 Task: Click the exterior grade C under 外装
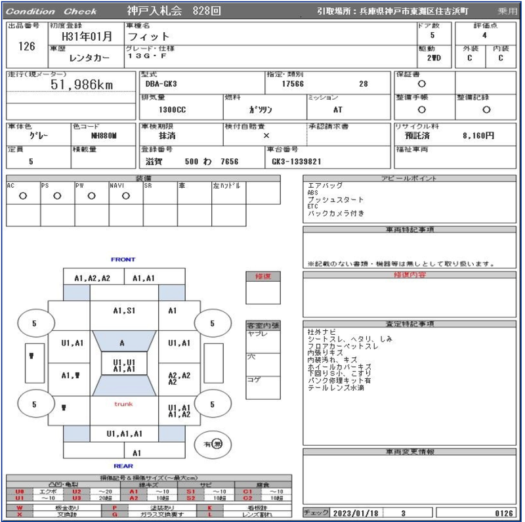pyautogui.click(x=470, y=58)
